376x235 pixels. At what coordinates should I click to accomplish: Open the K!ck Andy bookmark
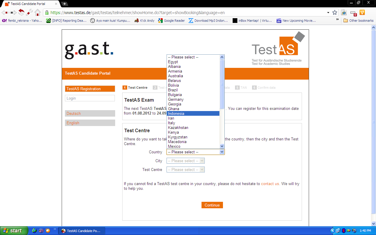click(144, 21)
